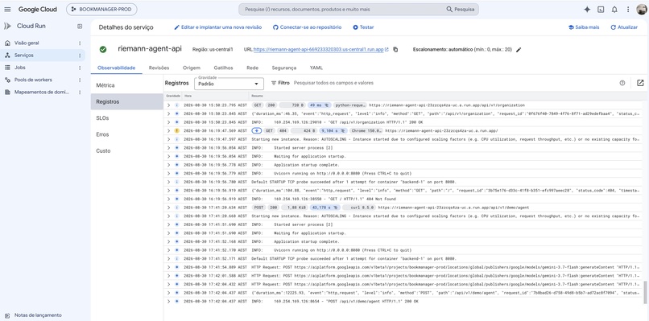Image resolution: width=649 pixels, height=321 pixels.
Task: Click the Cloud Run product icon
Action: tap(7, 26)
